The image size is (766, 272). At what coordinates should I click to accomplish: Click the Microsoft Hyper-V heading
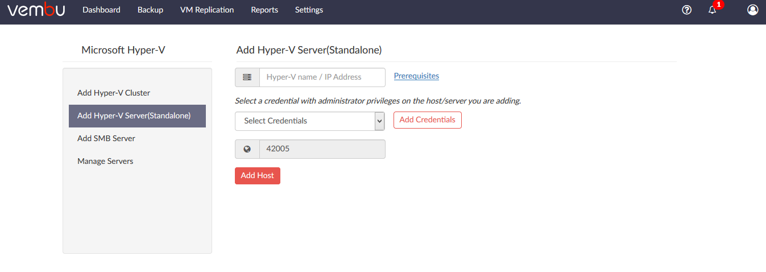pos(123,50)
